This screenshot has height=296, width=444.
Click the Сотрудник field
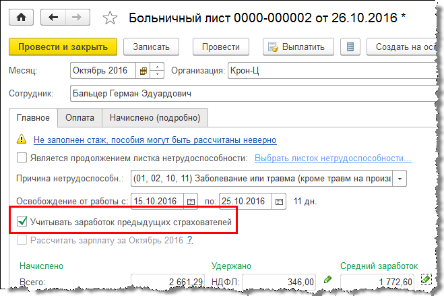point(254,94)
